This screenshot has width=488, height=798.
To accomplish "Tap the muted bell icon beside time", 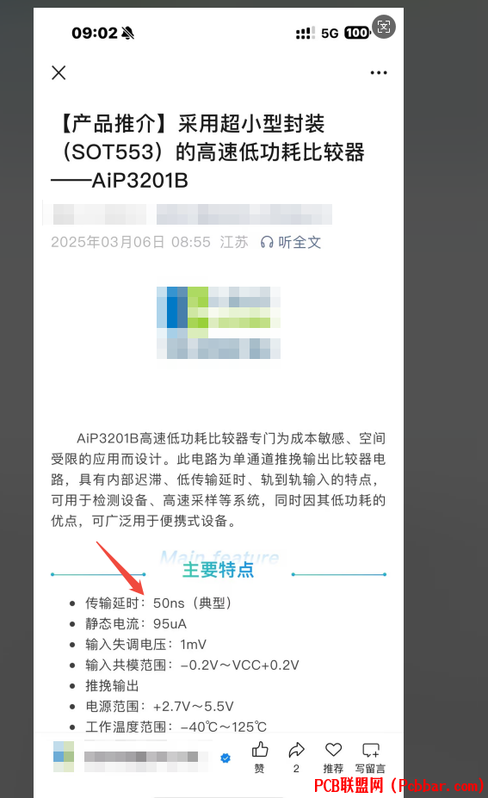I will click(127, 33).
